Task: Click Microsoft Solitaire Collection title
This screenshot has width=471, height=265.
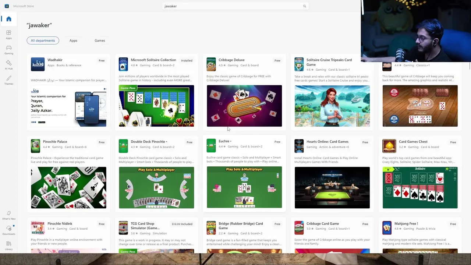Action: (x=153, y=60)
